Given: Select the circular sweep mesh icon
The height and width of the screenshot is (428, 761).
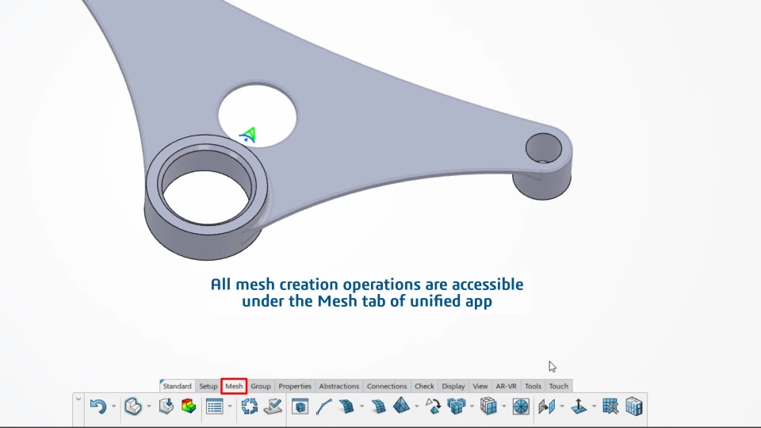Looking at the screenshot, I should (521, 406).
